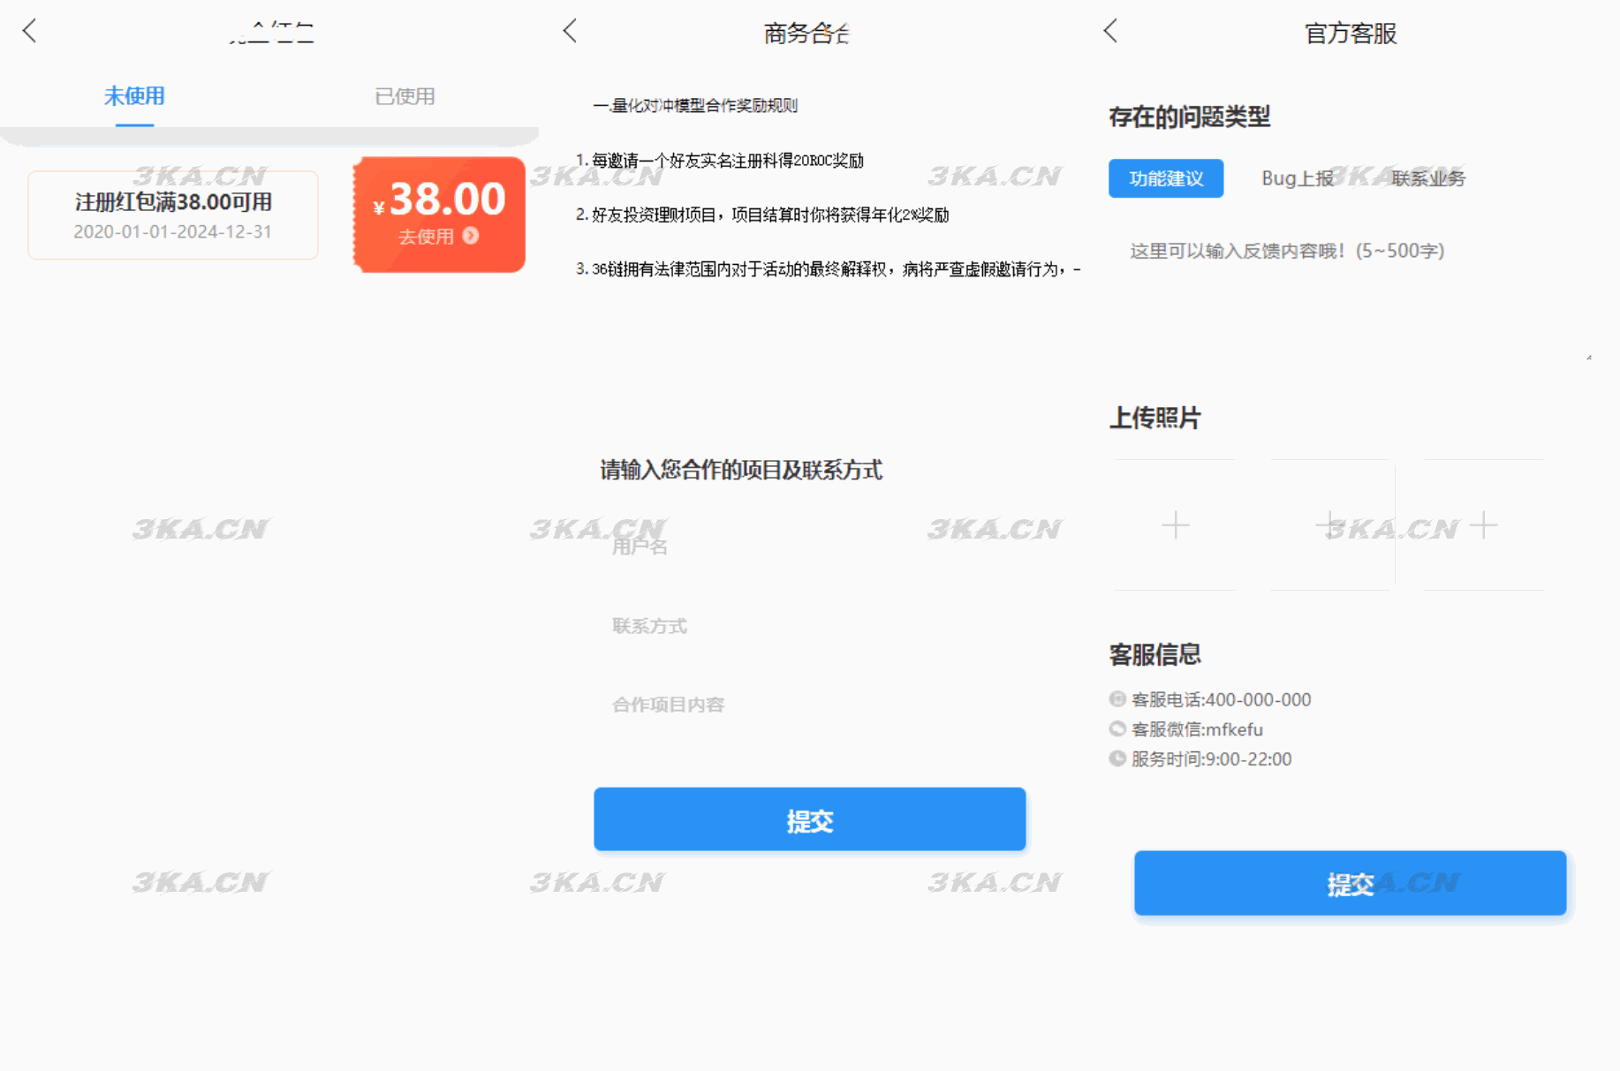The image size is (1620, 1071).
Task: Select 功能建议 problem type
Action: tap(1165, 178)
